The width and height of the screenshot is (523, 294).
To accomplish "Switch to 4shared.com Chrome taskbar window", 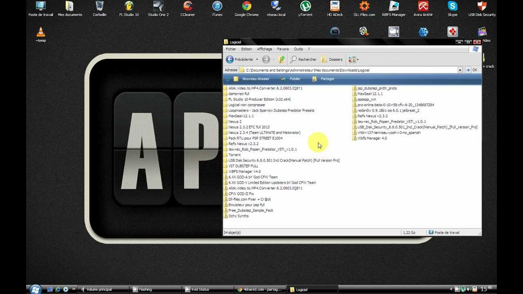I will (x=259, y=290).
